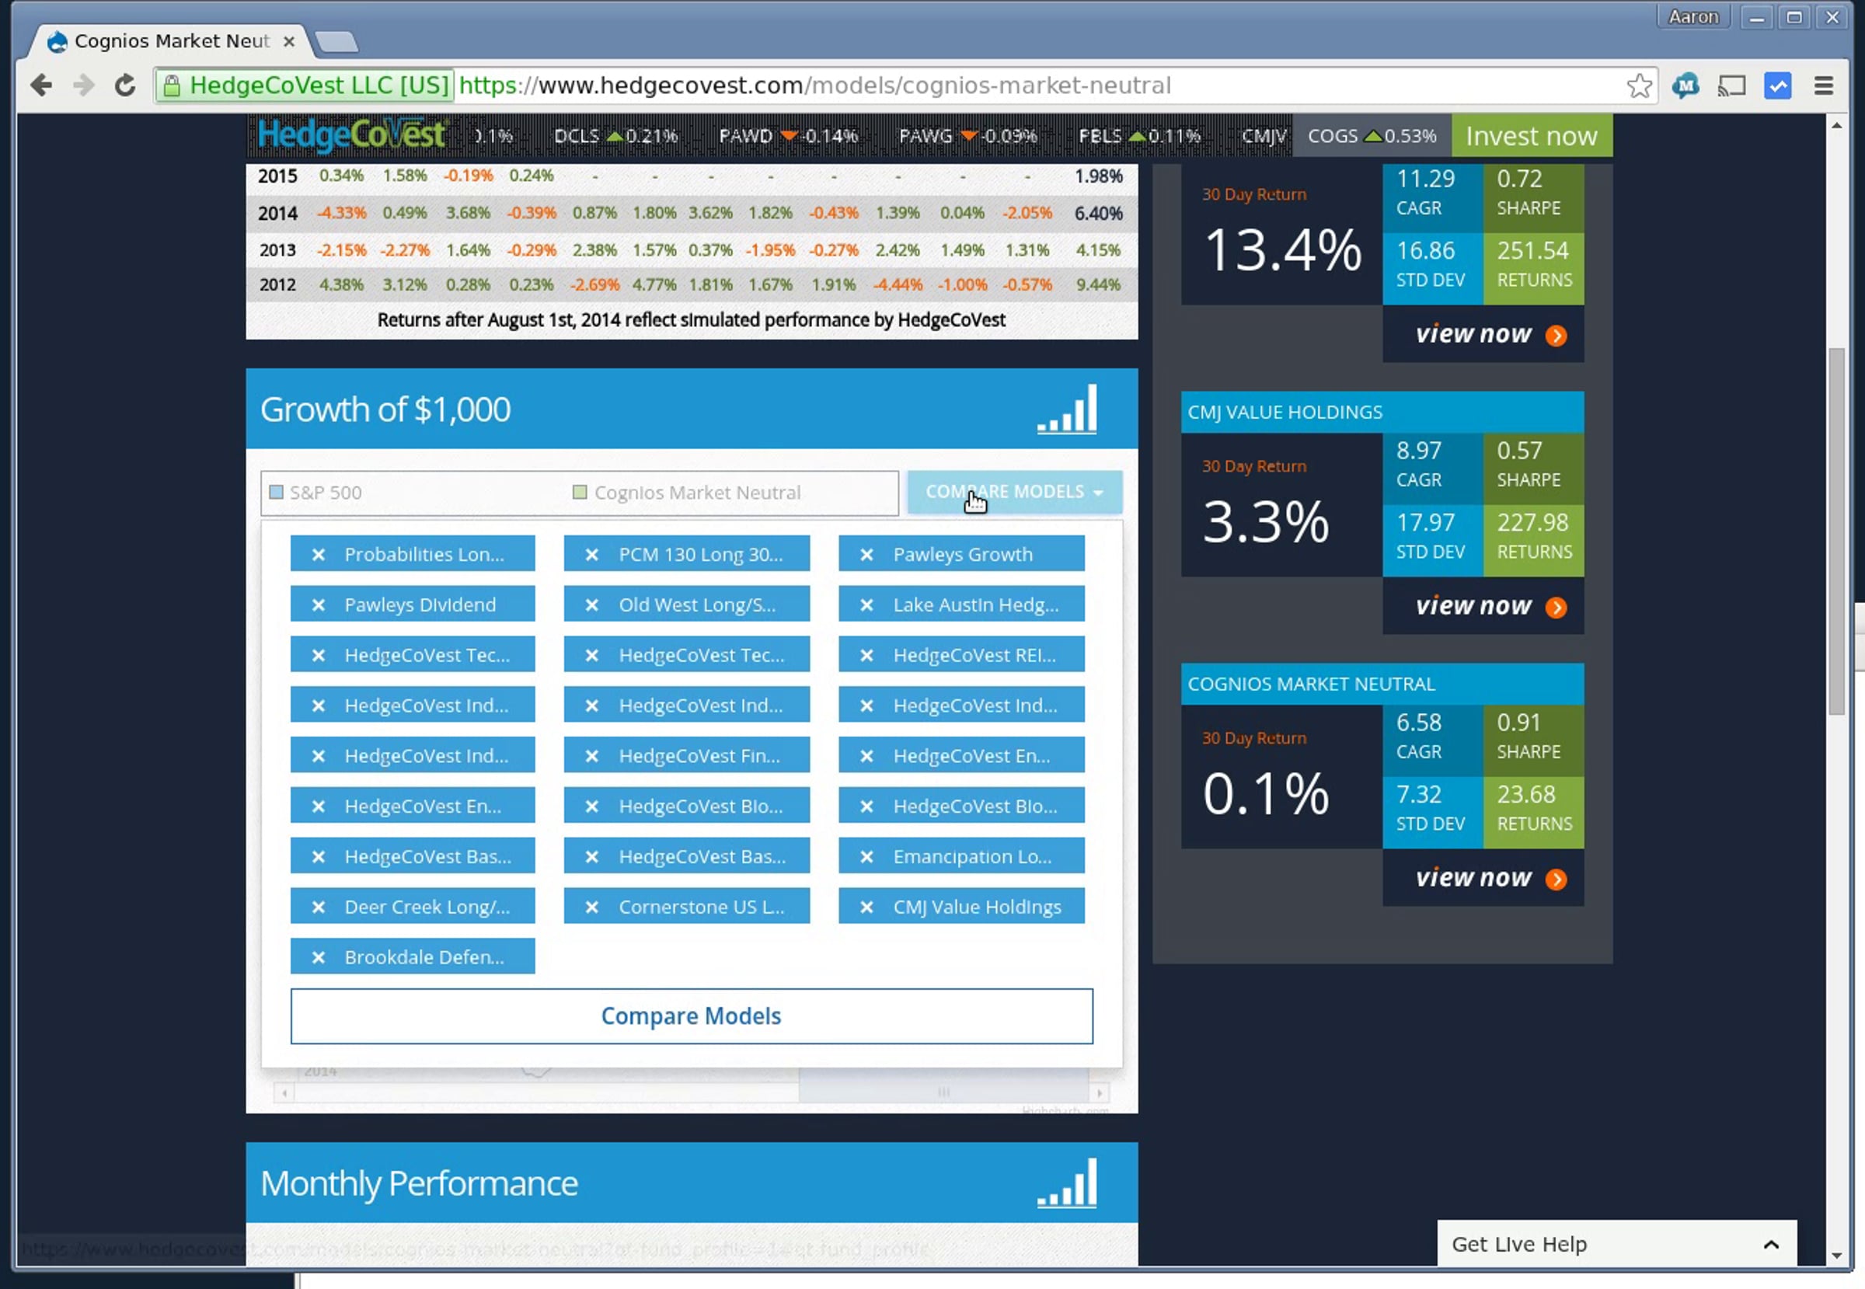Click the browser reload page icon
The image size is (1865, 1289).
(x=124, y=85)
